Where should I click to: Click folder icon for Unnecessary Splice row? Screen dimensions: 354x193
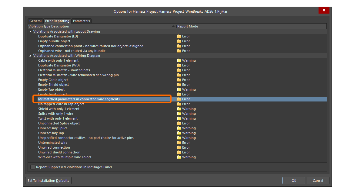(x=179, y=128)
